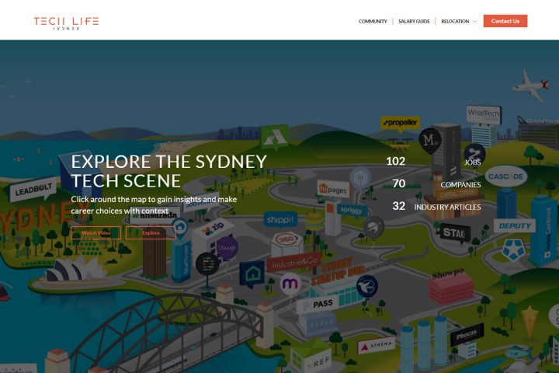Select the Athena map sign
559x373 pixels.
377,346
